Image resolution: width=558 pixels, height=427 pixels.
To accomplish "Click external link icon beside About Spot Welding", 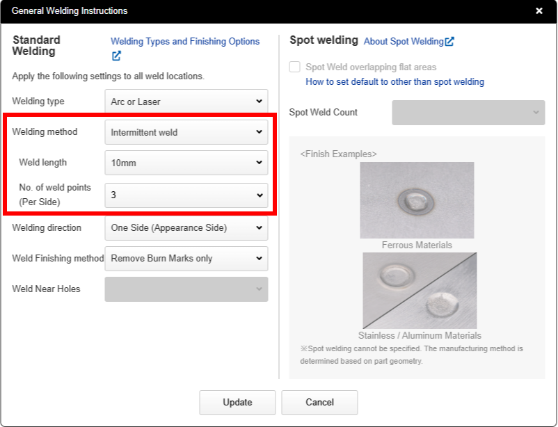I will coord(449,42).
